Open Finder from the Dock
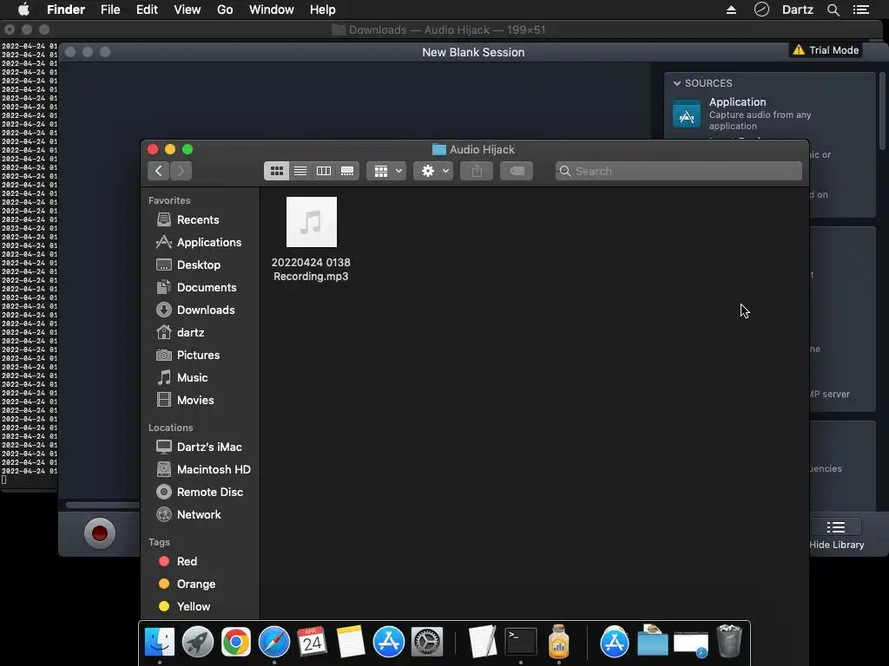This screenshot has height=666, width=889. (x=160, y=642)
